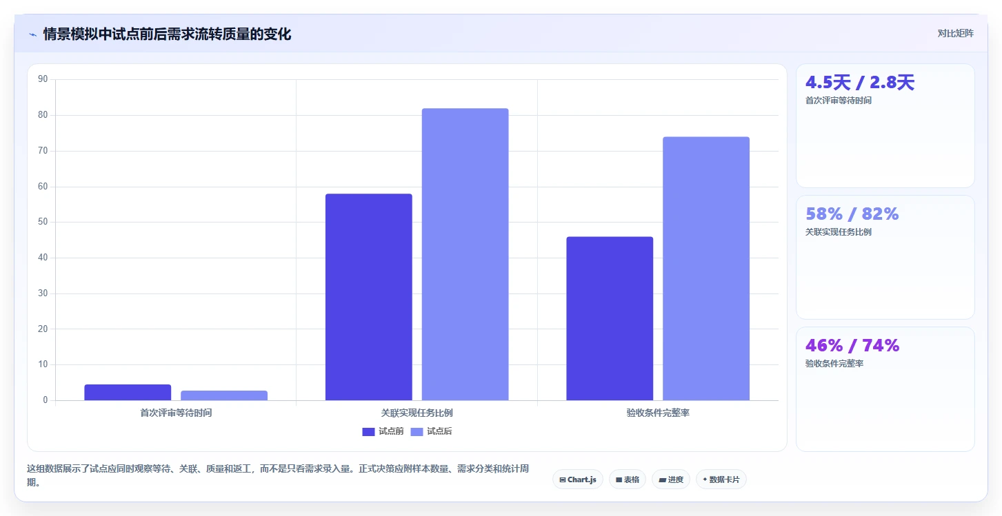
Task: Toggle the 试点前 legend series
Action: click(x=383, y=431)
